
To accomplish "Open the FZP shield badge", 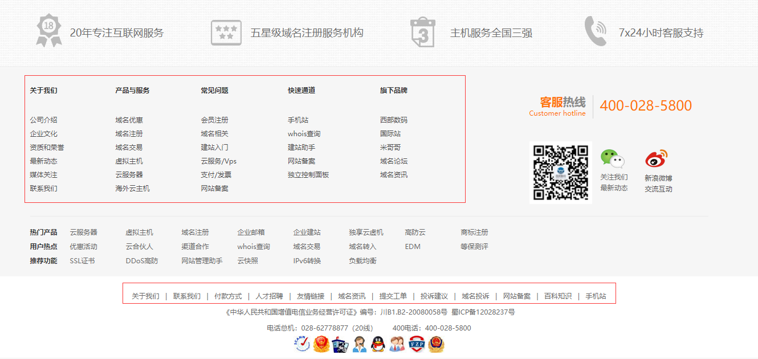I will [417, 344].
